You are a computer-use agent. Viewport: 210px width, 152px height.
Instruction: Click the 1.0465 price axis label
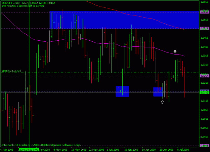click(204, 38)
